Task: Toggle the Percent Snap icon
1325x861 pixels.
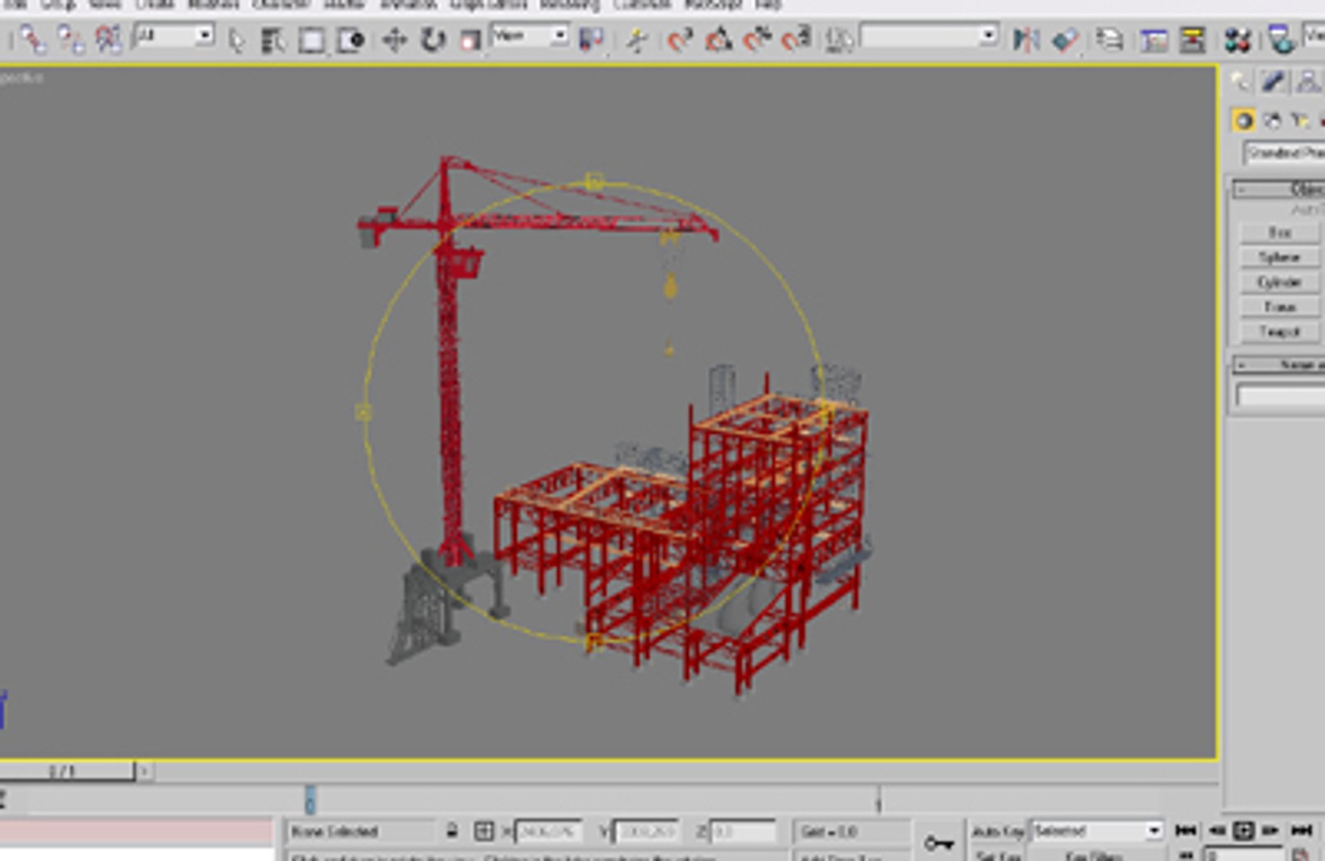Action: [757, 40]
